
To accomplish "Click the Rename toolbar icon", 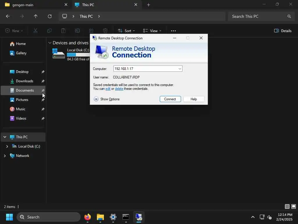I will click(x=77, y=31).
